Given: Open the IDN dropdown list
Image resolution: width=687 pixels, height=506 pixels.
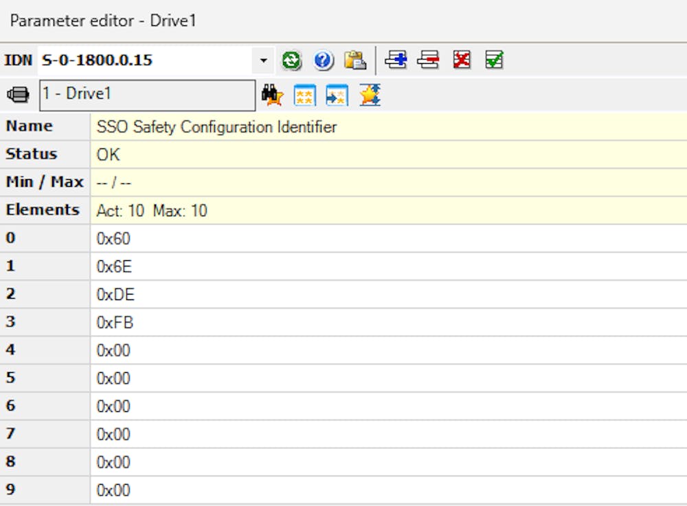Looking at the screenshot, I should (263, 60).
